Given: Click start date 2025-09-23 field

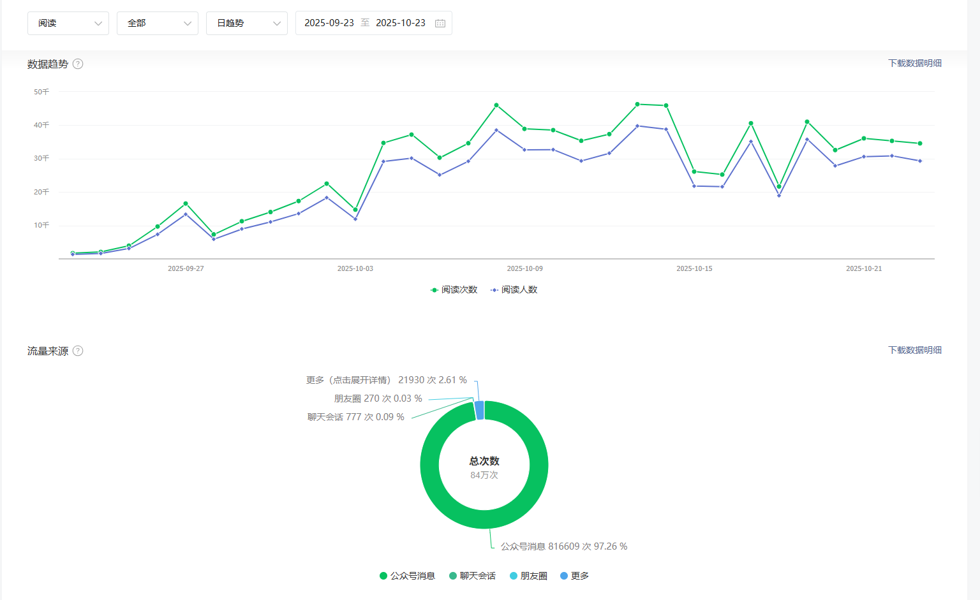Looking at the screenshot, I should pos(329,23).
